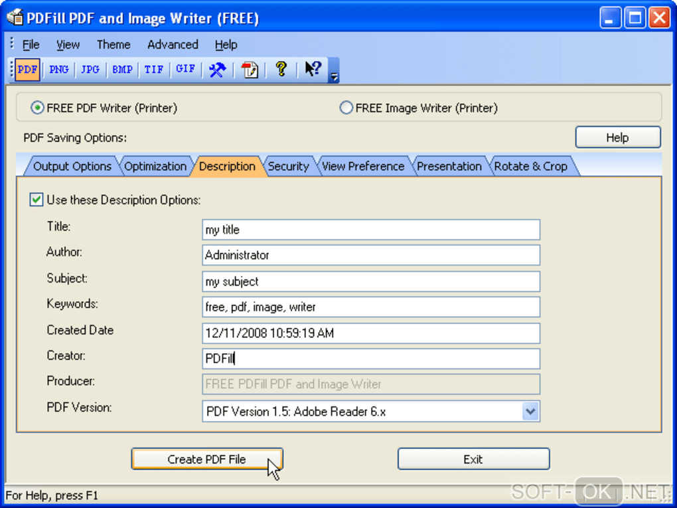Maximize the PDFill window
Screen dimensions: 677x508
point(635,18)
